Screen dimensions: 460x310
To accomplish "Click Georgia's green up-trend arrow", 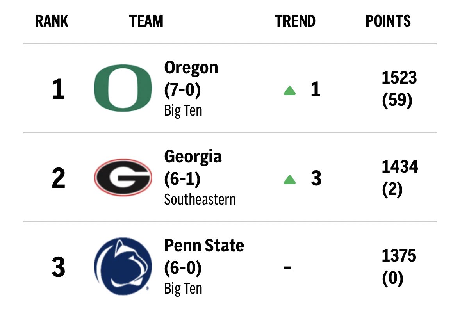I will 290,180.
